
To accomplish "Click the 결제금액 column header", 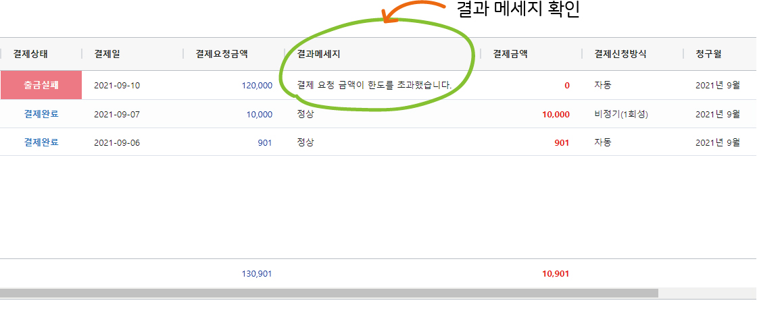I will [x=510, y=54].
